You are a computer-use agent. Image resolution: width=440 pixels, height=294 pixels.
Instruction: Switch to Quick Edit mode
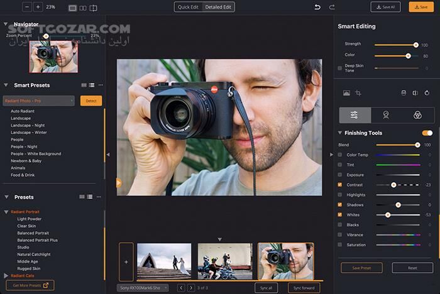[x=188, y=7]
